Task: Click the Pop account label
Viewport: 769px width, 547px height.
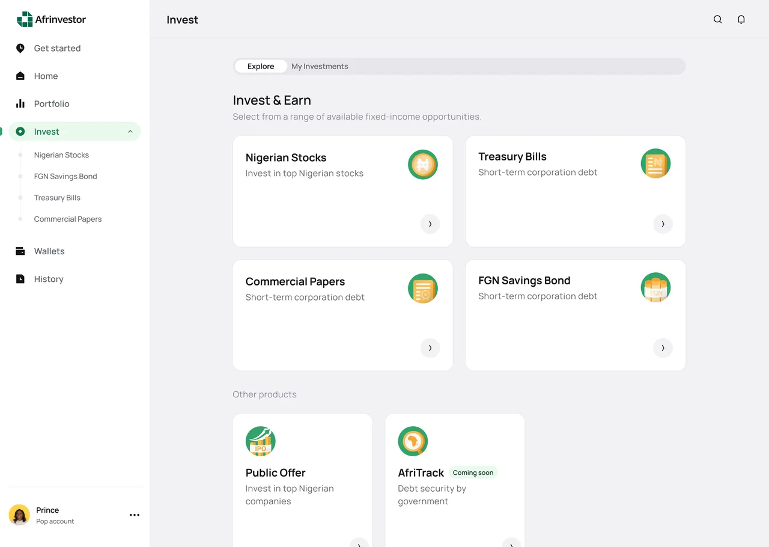Action: tap(55, 521)
